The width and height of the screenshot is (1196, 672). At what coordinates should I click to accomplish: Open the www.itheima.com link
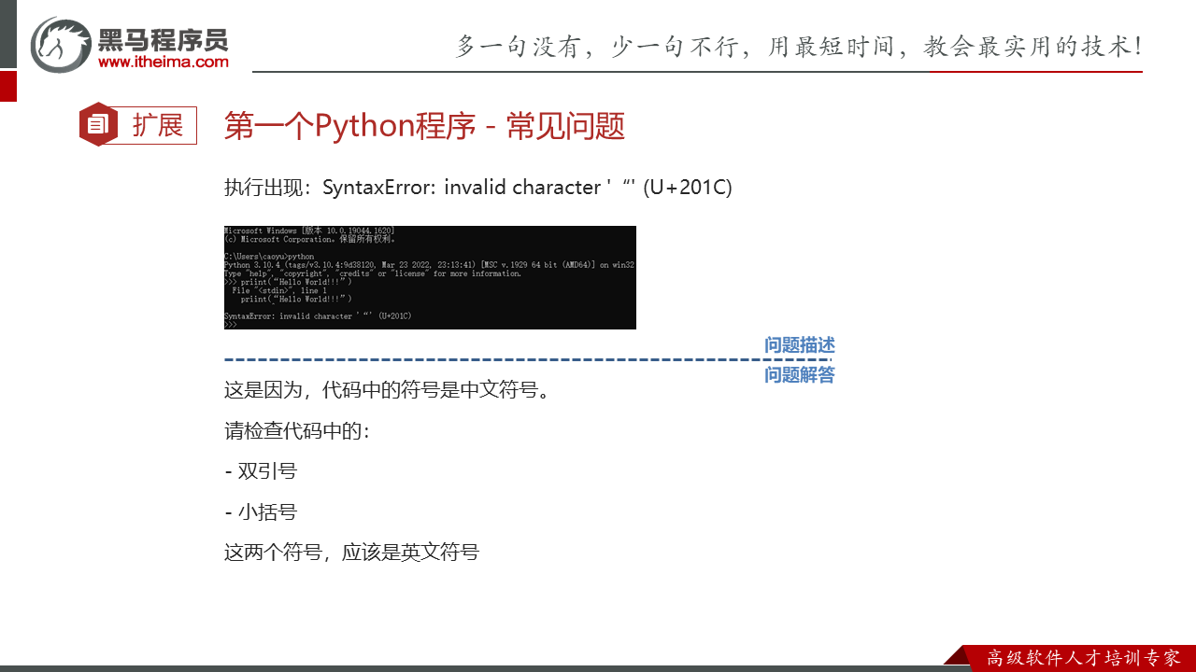click(163, 63)
